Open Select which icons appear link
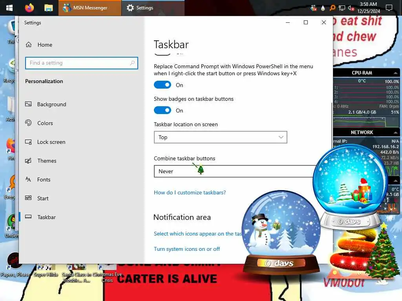402x301 pixels. [198, 234]
